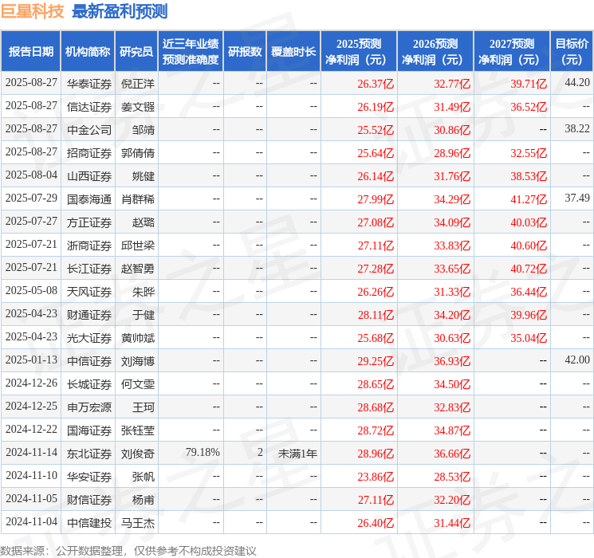Select the 2027预测净利润 column header
The height and width of the screenshot is (558, 594).
click(512, 52)
